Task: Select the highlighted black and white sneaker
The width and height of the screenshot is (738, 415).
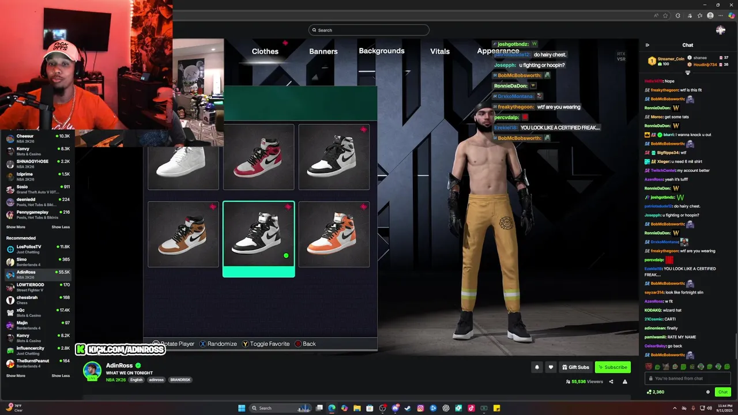Action: click(258, 239)
